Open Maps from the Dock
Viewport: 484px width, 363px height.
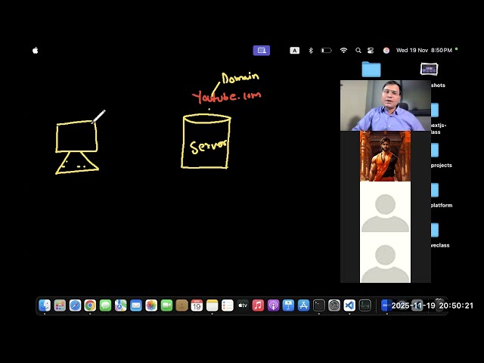(121, 306)
